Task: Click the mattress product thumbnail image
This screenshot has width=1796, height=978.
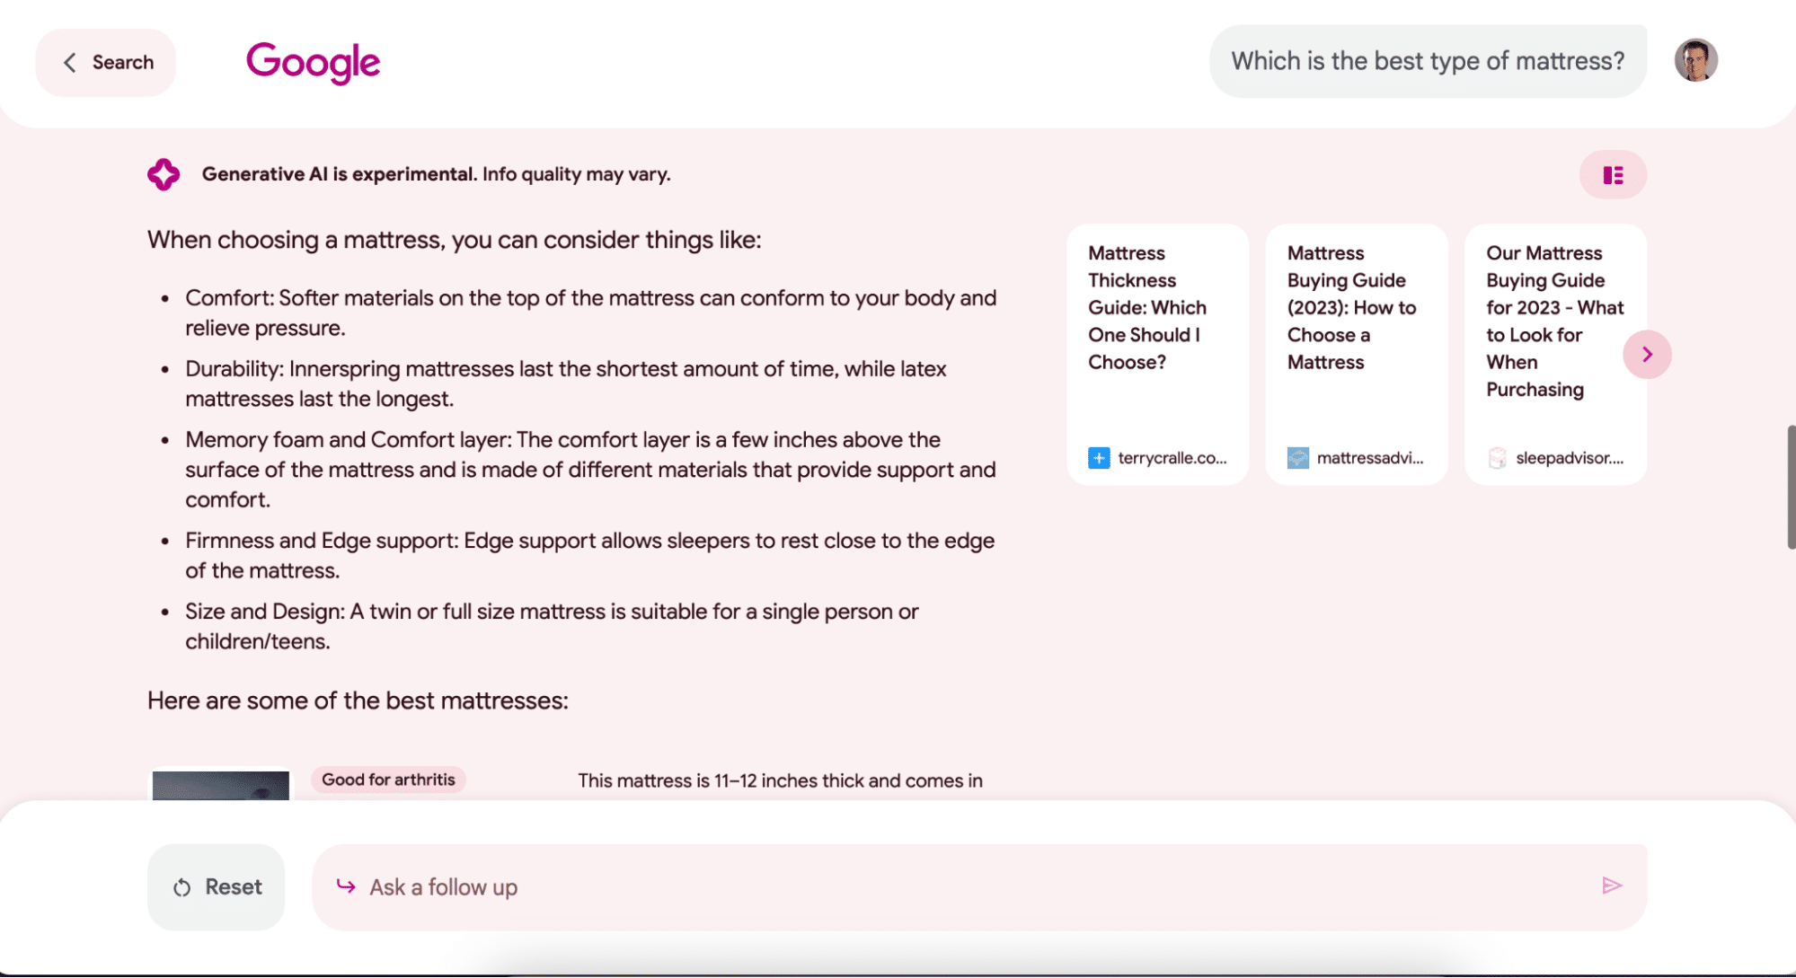Action: (x=221, y=785)
